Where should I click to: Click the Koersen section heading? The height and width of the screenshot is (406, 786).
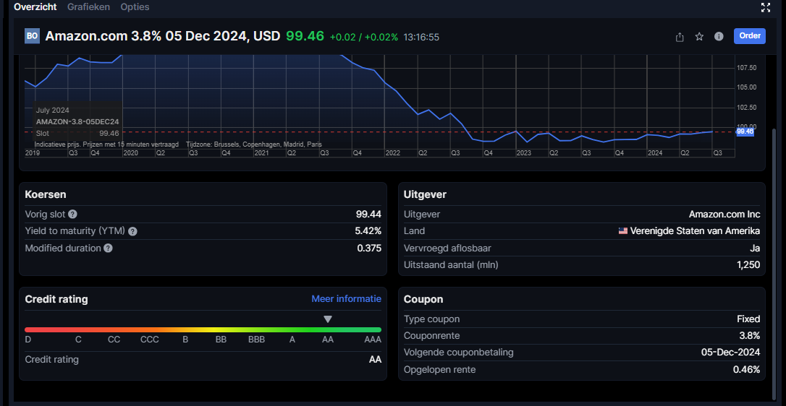coord(46,195)
